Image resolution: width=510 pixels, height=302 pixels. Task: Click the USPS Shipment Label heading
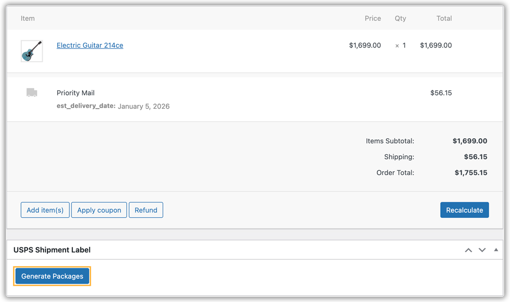click(x=52, y=250)
